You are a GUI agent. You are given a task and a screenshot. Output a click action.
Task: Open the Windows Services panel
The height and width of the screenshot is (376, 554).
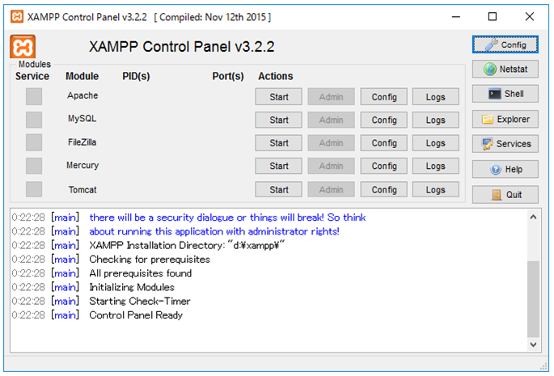[505, 144]
